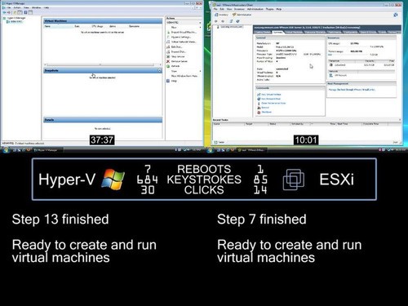The width and height of the screenshot is (408, 306).
Task: Open the Action menu in Hyper-V Manager
Action: [17, 7]
